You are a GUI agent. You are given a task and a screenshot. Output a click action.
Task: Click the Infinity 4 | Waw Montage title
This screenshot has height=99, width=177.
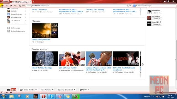(x=42, y=68)
